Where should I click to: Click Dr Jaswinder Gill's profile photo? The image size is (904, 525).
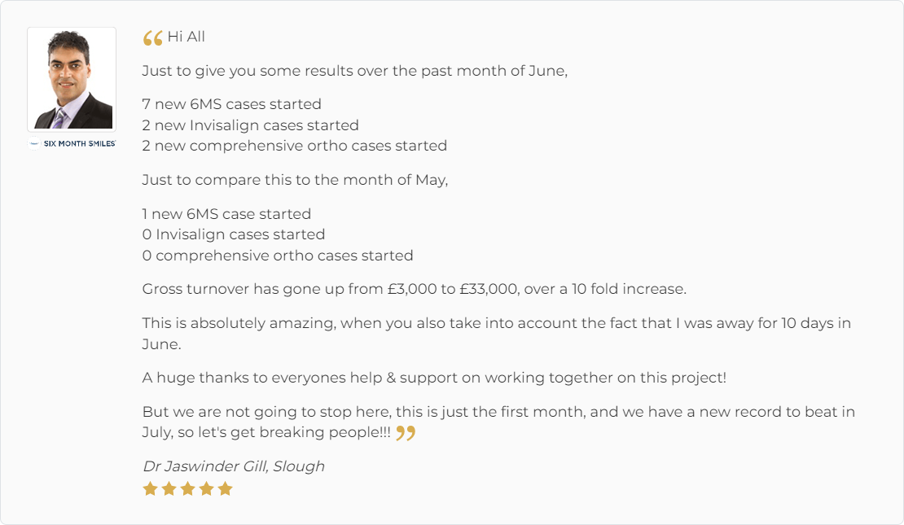[x=72, y=80]
